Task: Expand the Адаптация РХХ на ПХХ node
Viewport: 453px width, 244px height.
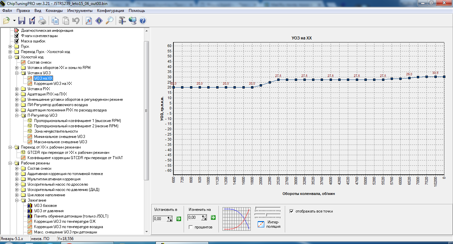Action: [17, 94]
